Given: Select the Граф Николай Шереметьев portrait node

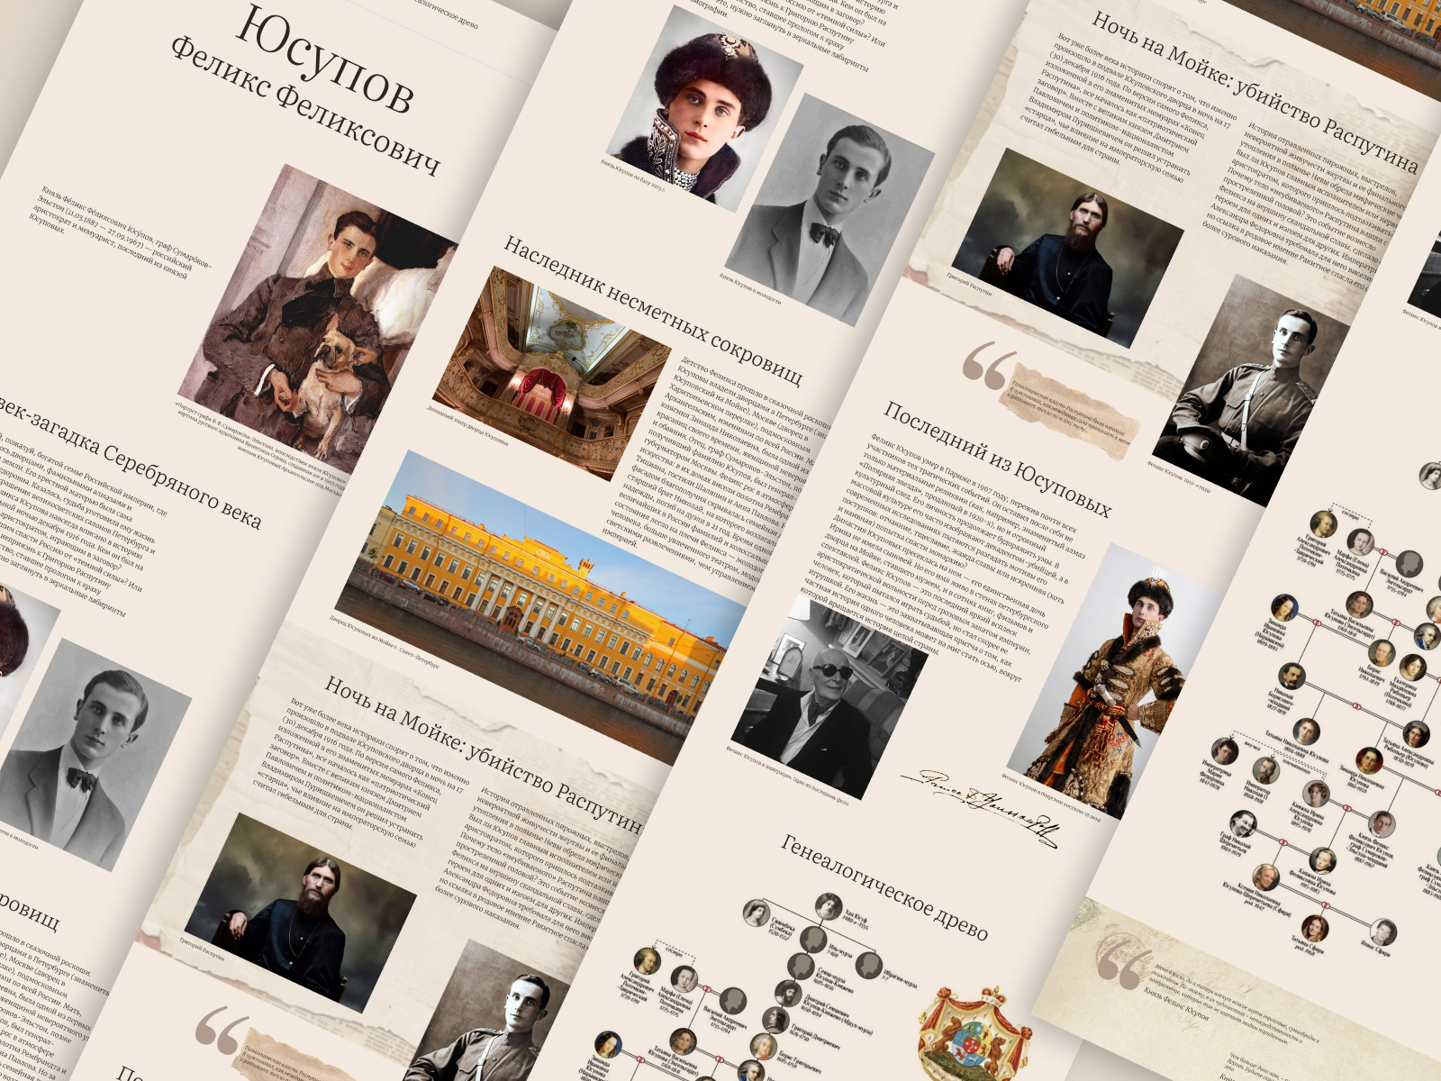Looking at the screenshot, I should (x=1243, y=823).
